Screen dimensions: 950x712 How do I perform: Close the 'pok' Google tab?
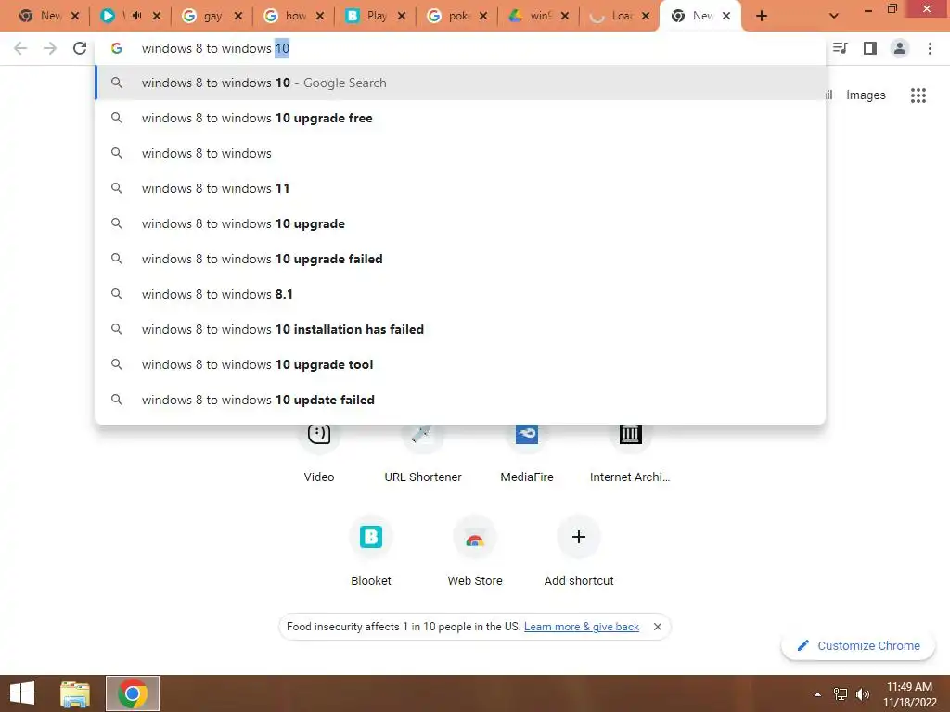(x=482, y=16)
